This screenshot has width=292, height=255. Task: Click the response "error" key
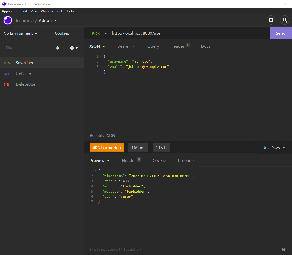pyautogui.click(x=109, y=186)
